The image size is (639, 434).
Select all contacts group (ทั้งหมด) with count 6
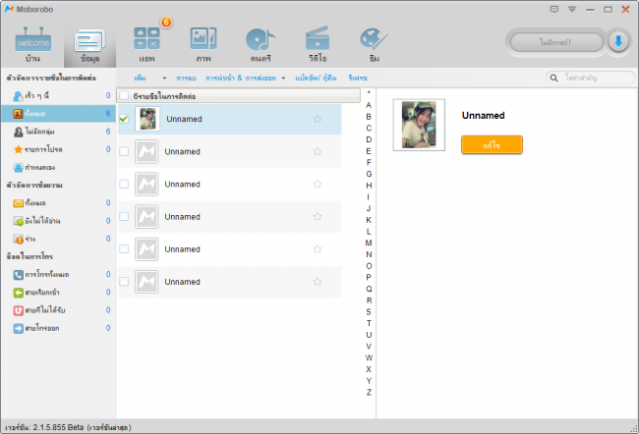point(58,114)
